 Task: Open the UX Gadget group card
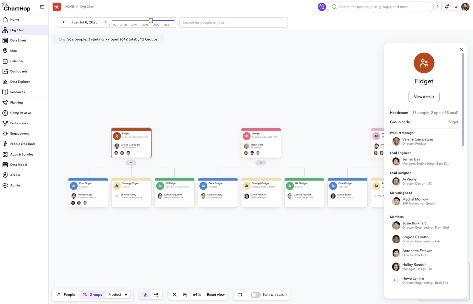click(304, 193)
